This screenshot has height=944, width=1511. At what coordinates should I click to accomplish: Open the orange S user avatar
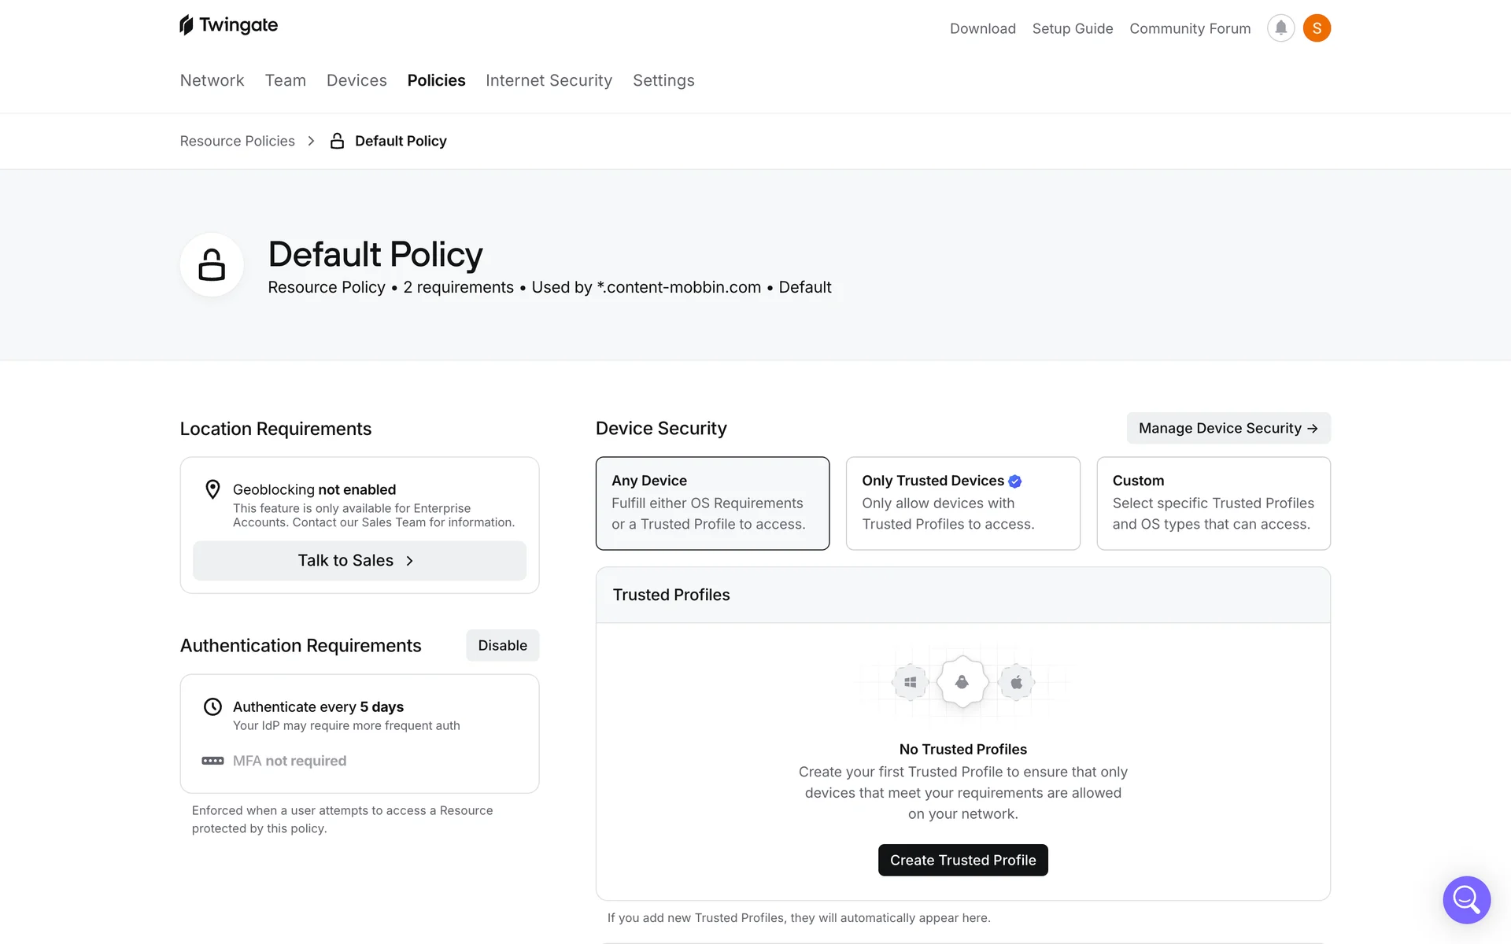1317,28
